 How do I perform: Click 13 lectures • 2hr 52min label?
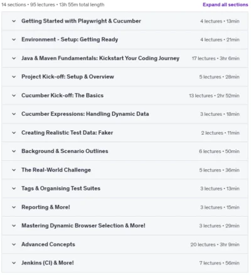click(214, 96)
